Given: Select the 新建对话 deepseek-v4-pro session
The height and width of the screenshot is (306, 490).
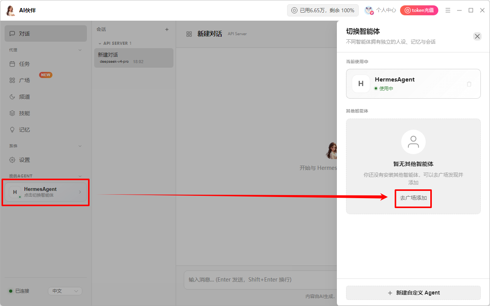Looking at the screenshot, I should [134, 58].
